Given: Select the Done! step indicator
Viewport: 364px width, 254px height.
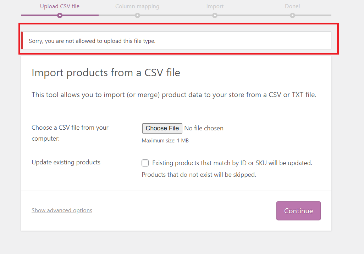Looking at the screenshot, I should click(x=292, y=15).
